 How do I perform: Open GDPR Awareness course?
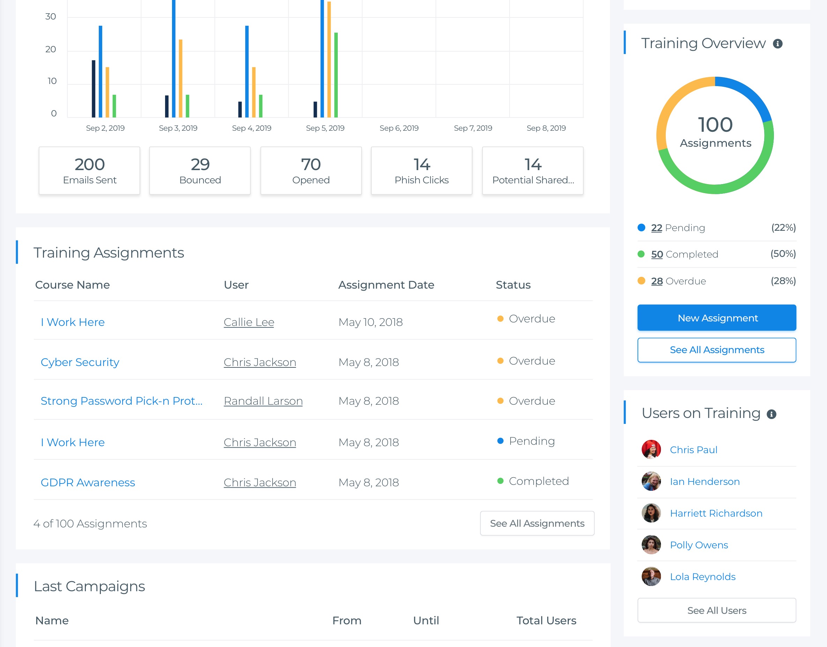[88, 482]
